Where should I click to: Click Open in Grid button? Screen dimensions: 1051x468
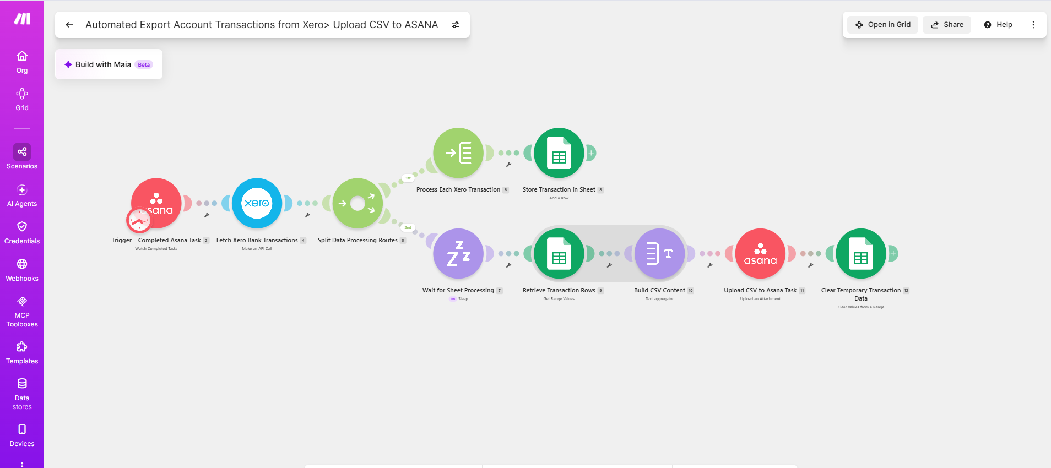point(883,25)
